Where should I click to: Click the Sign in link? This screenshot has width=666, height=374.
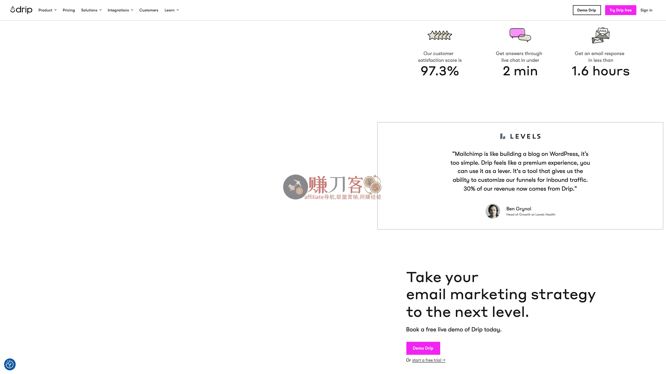[x=646, y=10]
